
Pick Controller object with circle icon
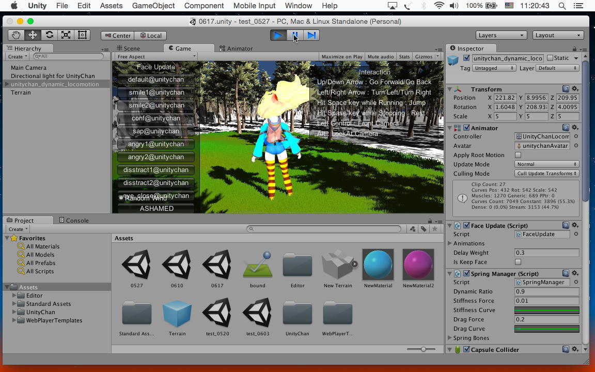pos(576,136)
